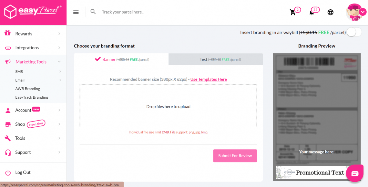This screenshot has height=187, width=368.
Task: Open EasyTrack Branding in sidebar
Action: click(32, 97)
